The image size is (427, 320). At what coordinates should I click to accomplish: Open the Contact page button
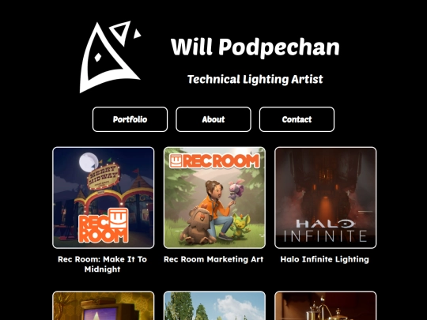click(297, 119)
